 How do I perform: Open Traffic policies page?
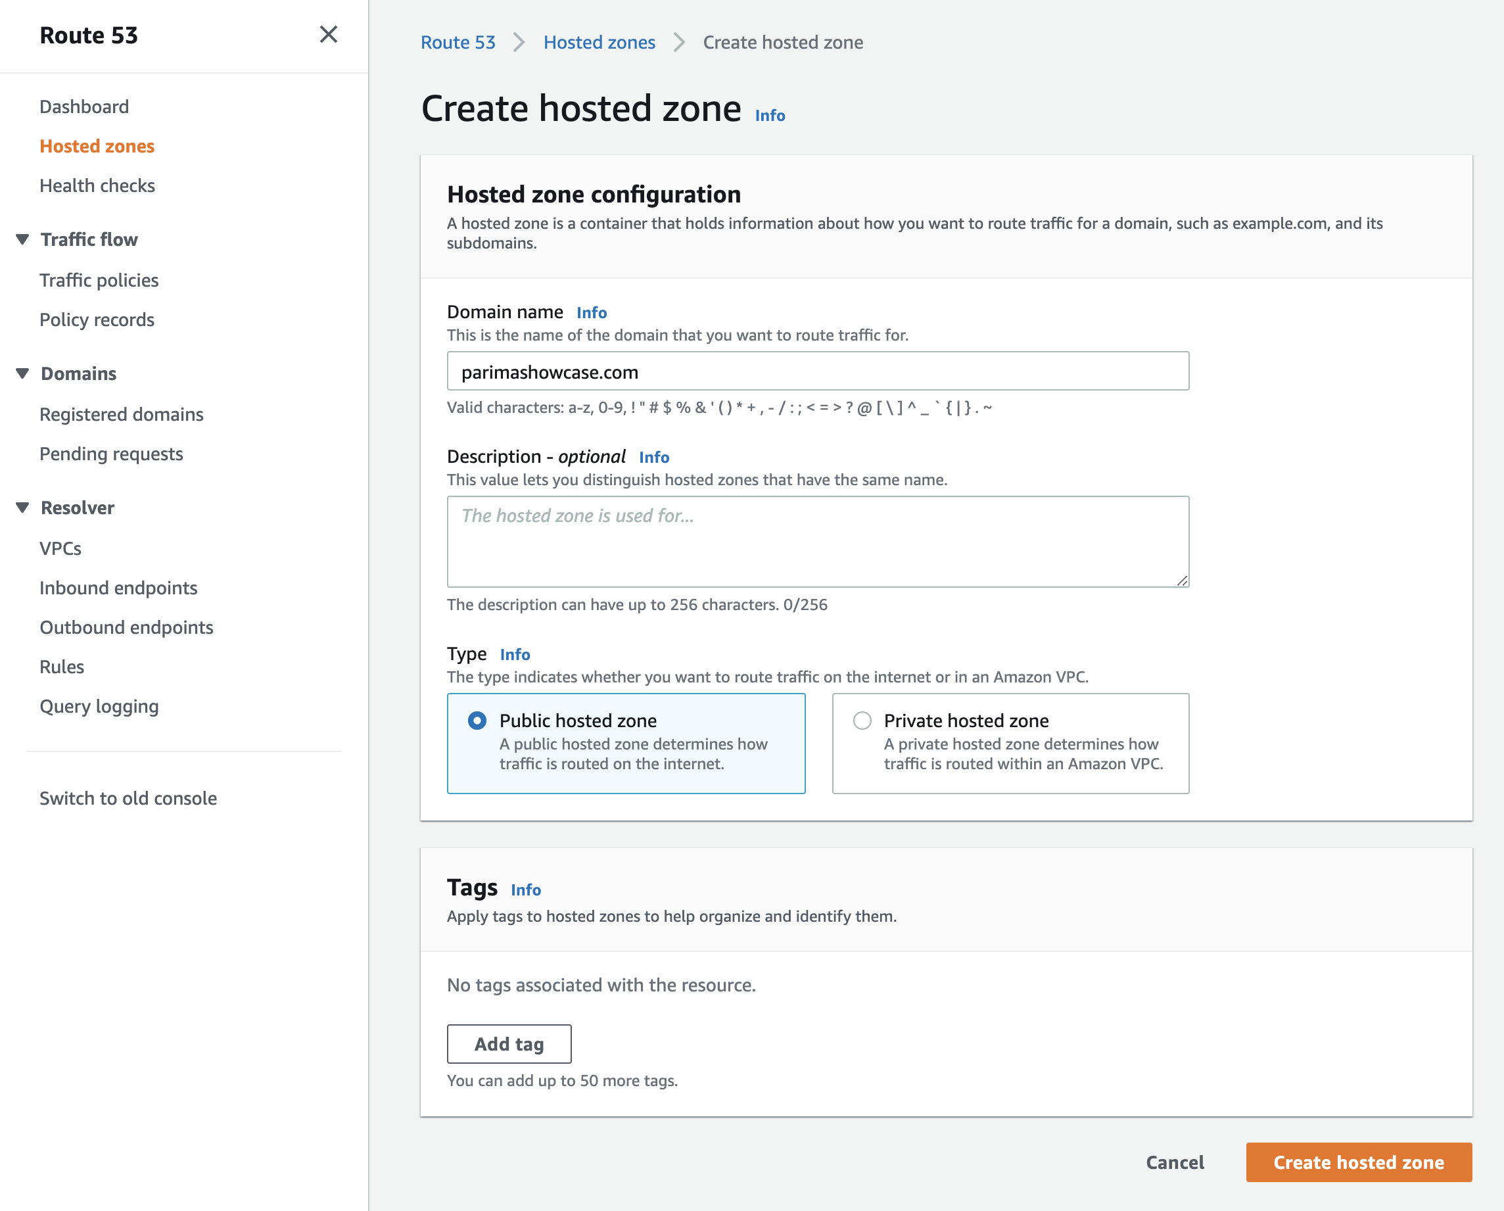[x=99, y=279]
